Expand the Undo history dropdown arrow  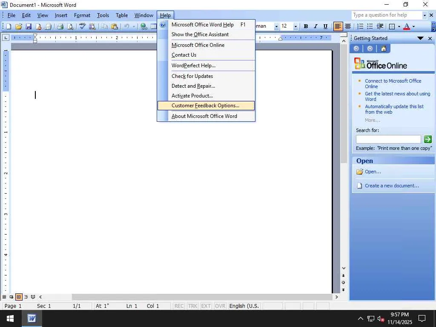[134, 26]
